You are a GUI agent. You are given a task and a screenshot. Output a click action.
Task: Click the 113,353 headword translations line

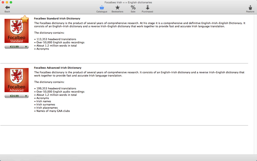point(55,39)
